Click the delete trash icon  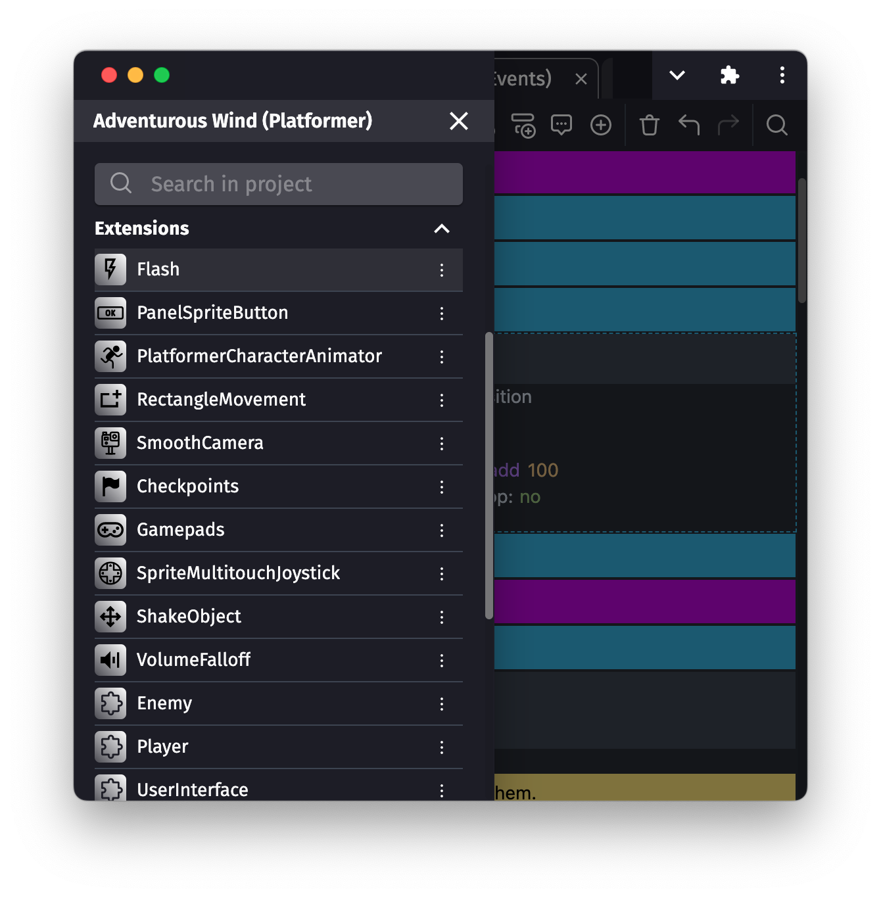pos(649,125)
